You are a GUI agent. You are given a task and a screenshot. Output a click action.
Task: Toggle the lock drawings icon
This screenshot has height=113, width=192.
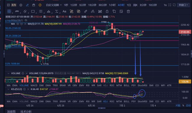[107, 12]
